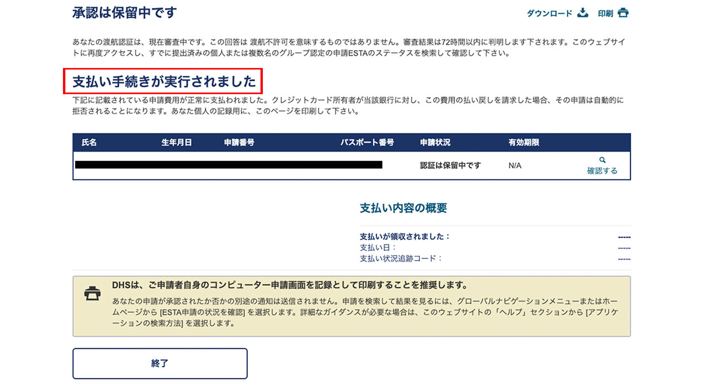Open the 確認する link in the table row
This screenshot has width=724, height=390.
pos(602,171)
